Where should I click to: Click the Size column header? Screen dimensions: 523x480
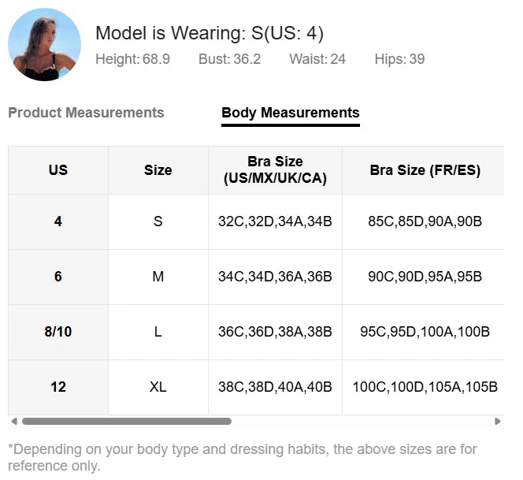158,170
